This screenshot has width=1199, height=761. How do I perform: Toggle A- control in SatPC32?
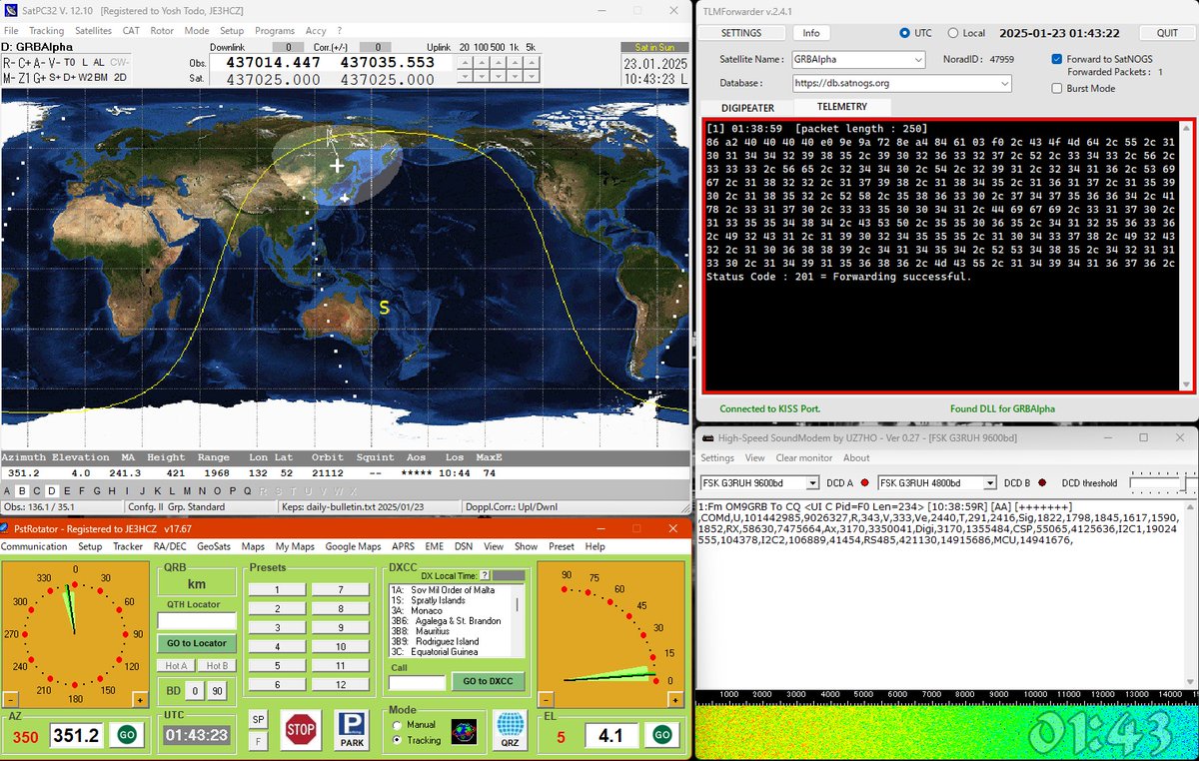39,62
